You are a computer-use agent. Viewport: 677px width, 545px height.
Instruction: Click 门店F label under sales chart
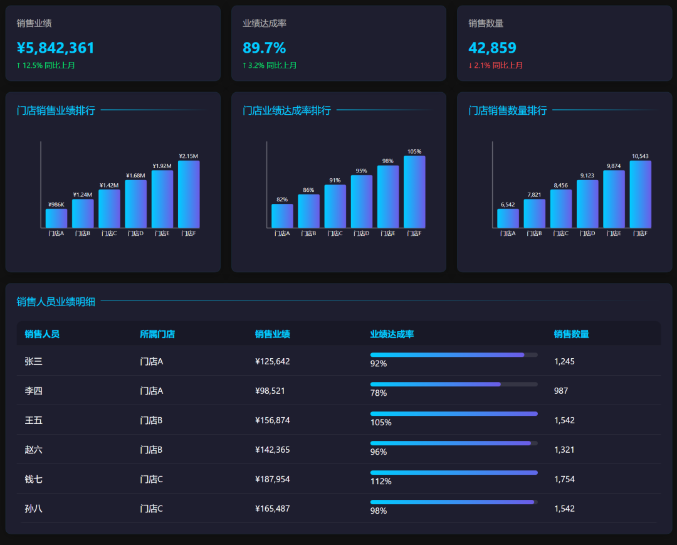(x=189, y=233)
